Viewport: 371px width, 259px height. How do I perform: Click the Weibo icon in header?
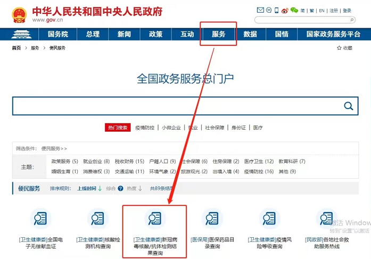click(285, 11)
